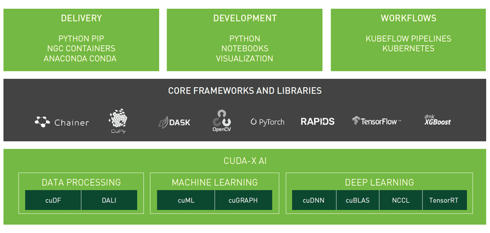Click KUBEFLOW PIPELINES text
The image size is (490, 233).
pyautogui.click(x=408, y=39)
